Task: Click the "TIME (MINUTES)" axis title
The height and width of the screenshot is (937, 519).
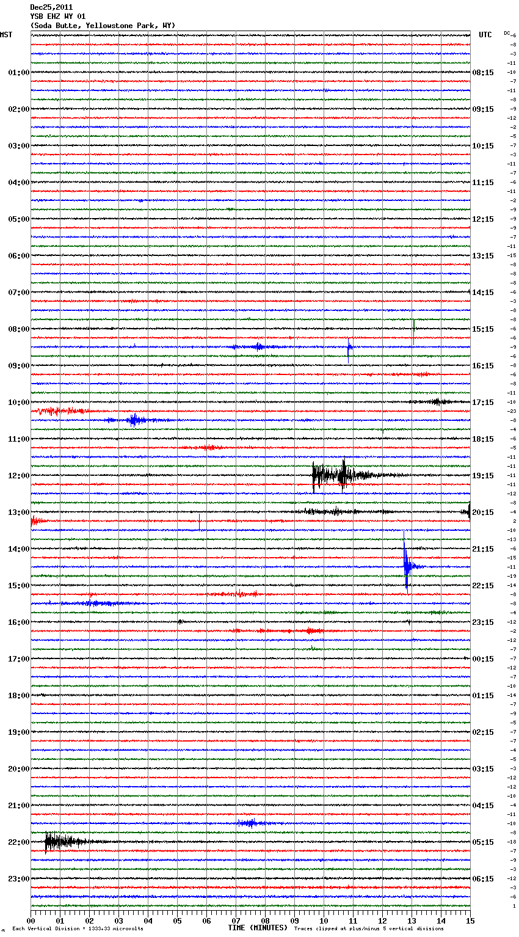Action: 258,928
